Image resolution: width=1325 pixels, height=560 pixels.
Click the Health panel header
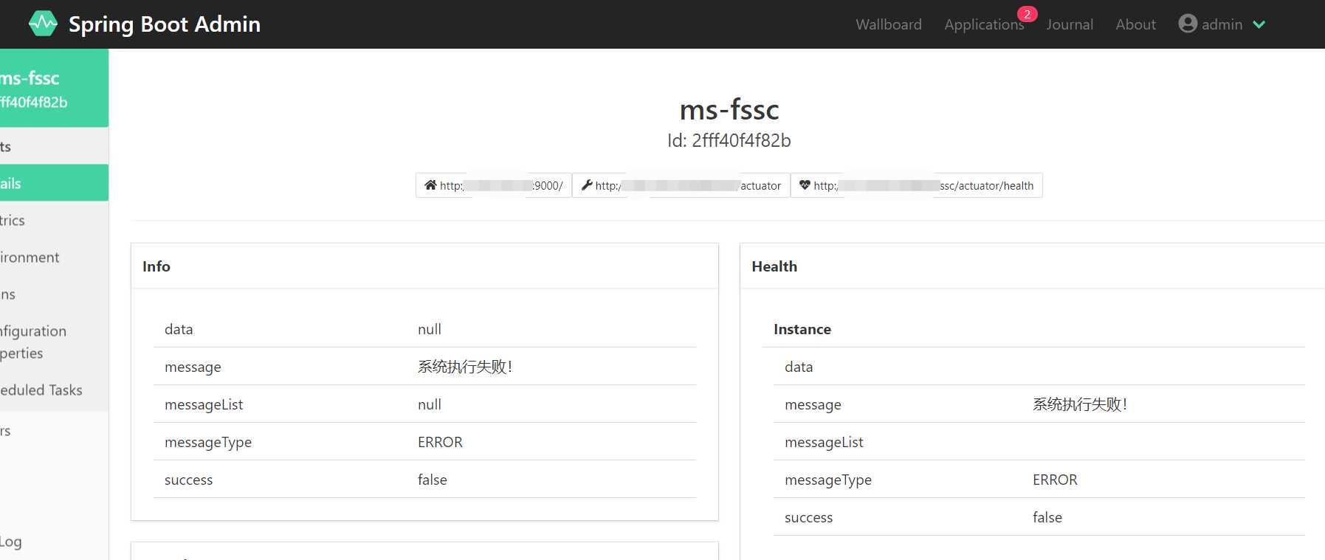point(1032,266)
